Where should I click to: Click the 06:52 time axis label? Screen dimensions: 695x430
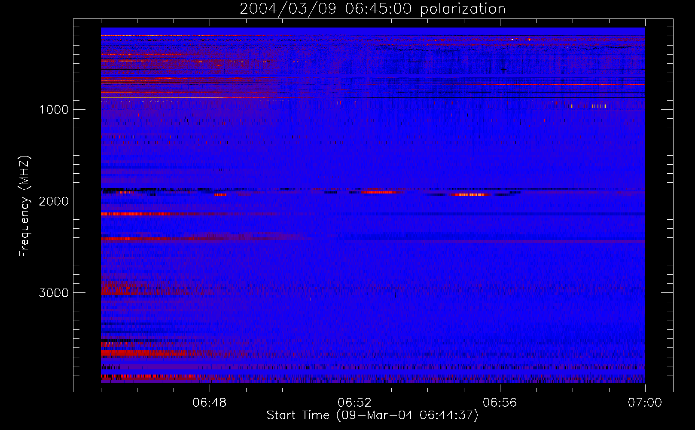[355, 403]
